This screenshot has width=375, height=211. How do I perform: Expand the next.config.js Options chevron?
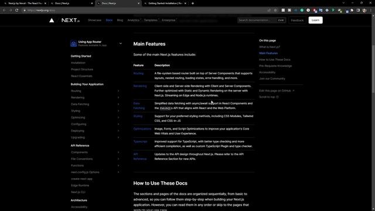tap(118, 172)
